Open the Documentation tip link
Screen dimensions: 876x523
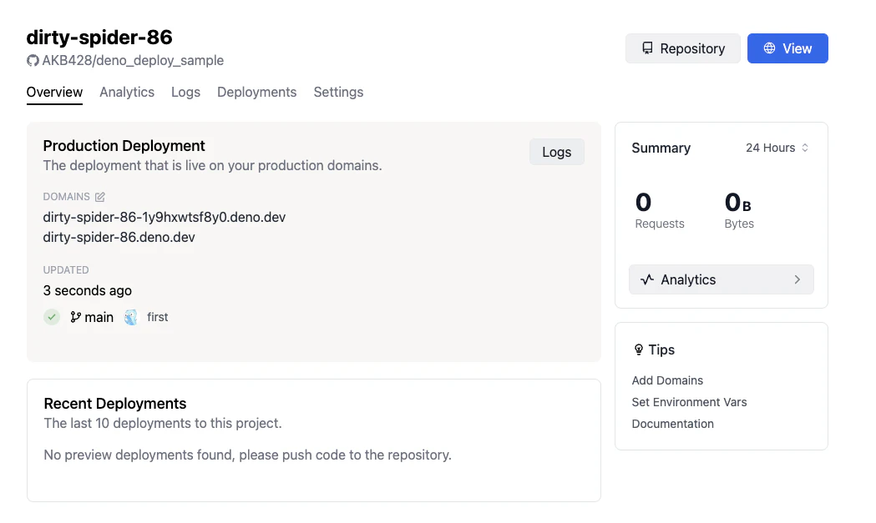click(672, 424)
